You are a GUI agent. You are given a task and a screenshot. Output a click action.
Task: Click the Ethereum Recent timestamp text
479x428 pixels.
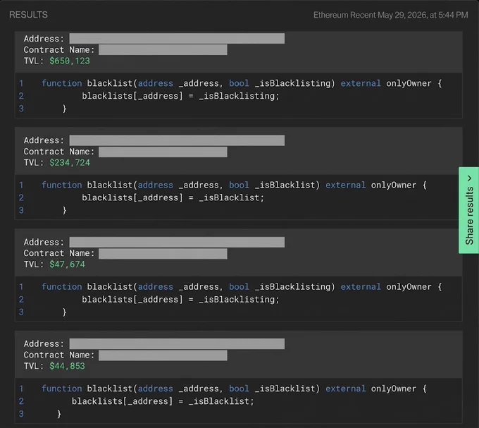pyautogui.click(x=390, y=15)
